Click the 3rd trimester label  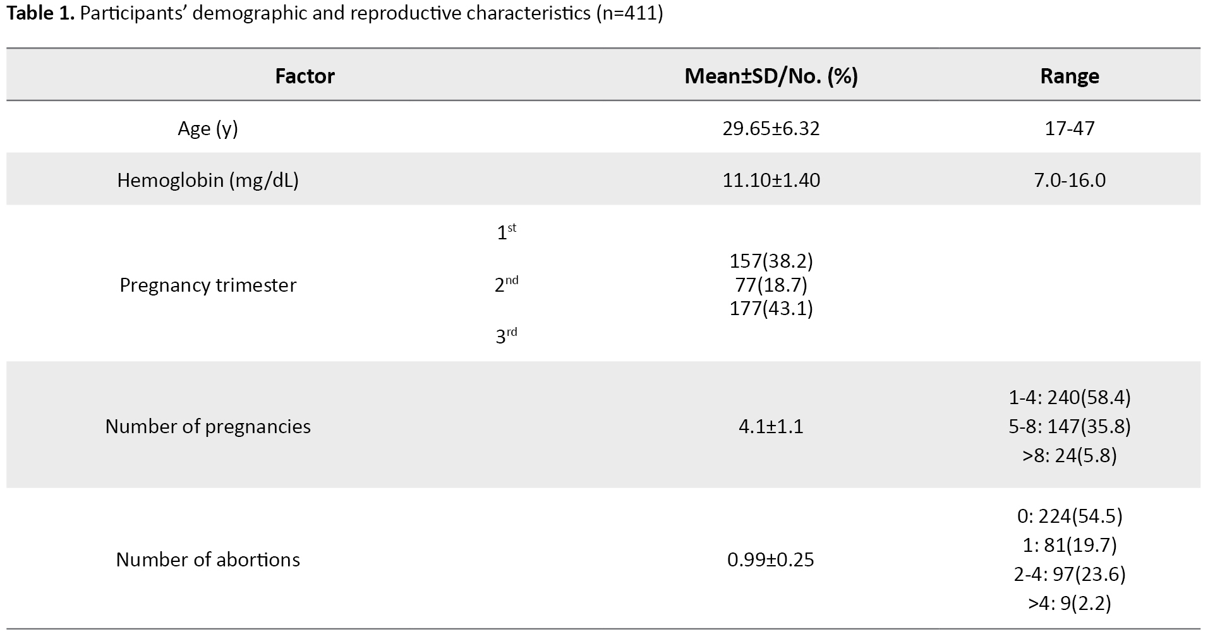click(x=505, y=336)
